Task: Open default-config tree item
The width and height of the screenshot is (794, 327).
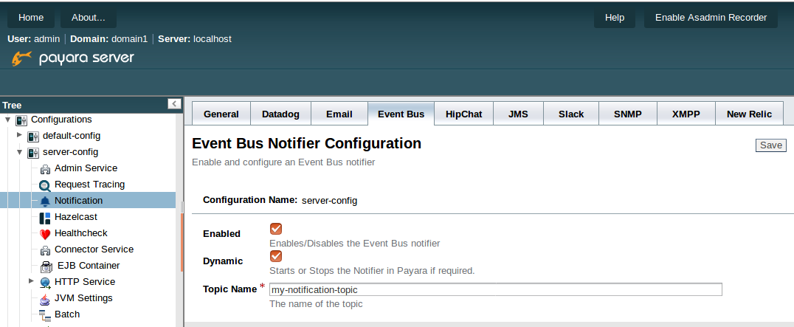Action: (72, 136)
